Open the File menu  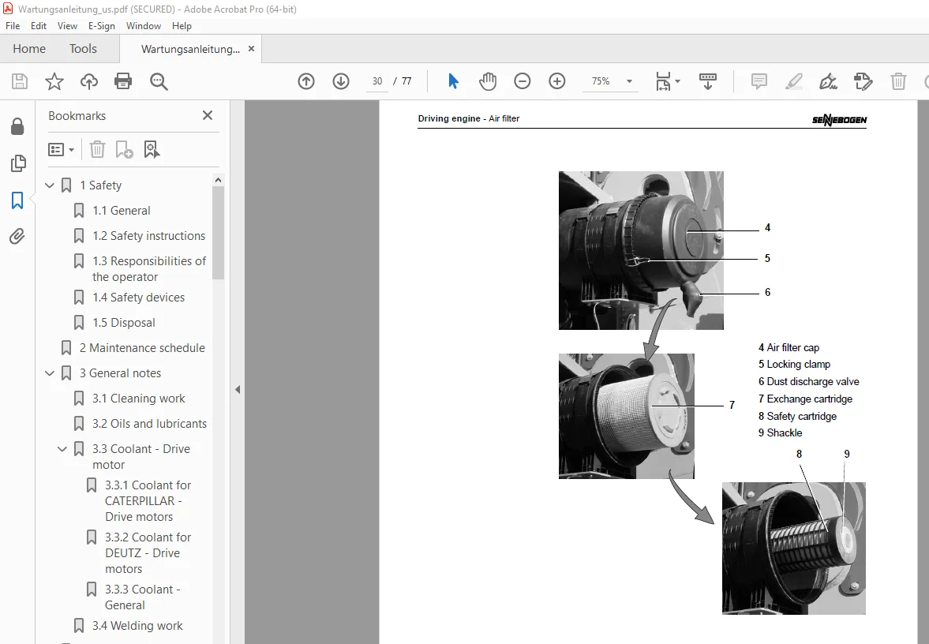[13, 26]
